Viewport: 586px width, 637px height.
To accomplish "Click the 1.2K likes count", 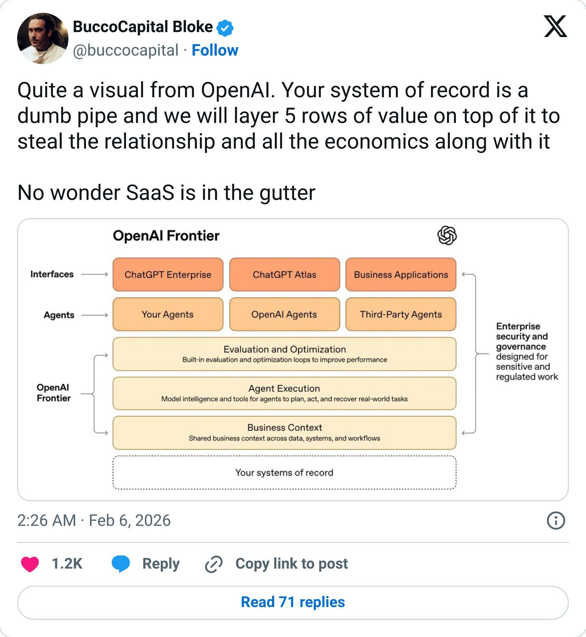I will 67,564.
